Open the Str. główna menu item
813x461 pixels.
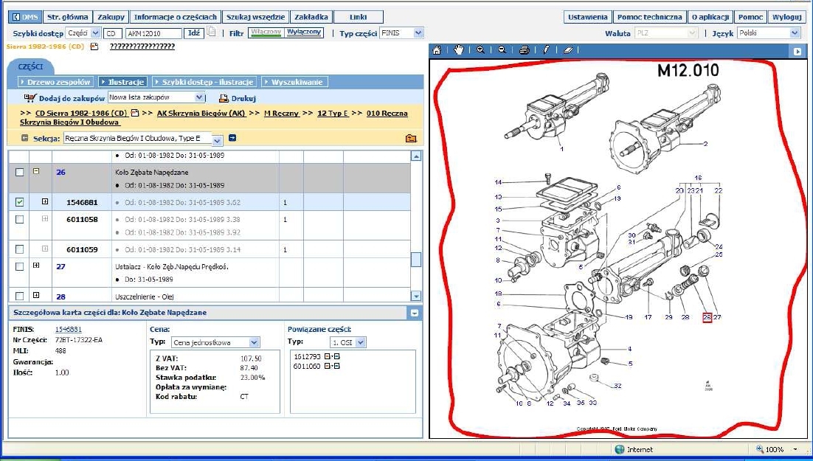(x=68, y=17)
